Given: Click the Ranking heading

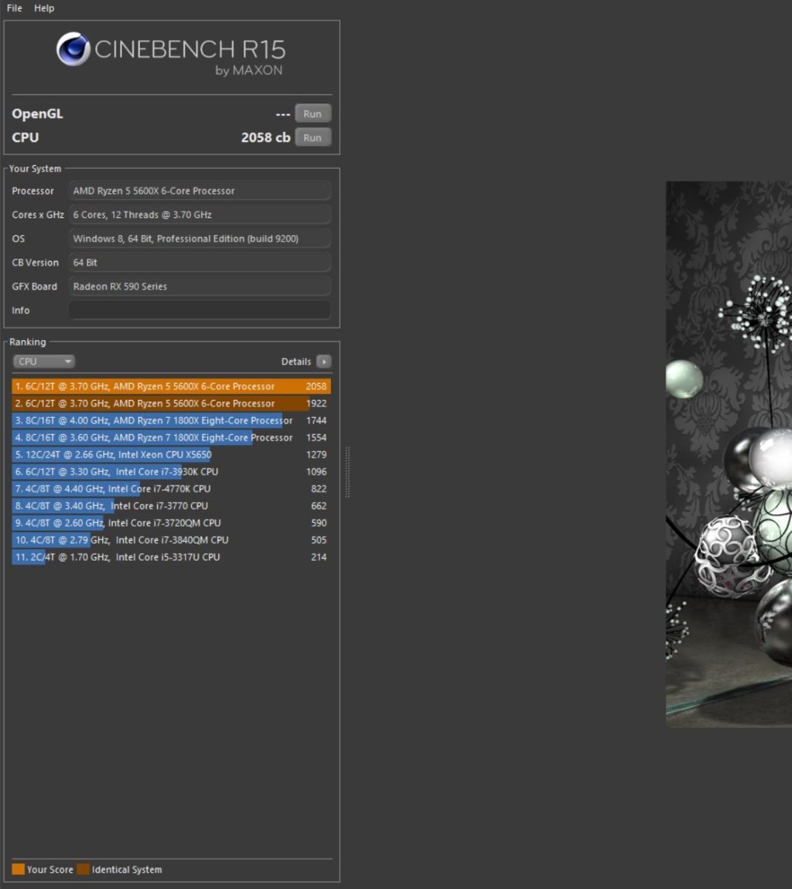Looking at the screenshot, I should [27, 342].
